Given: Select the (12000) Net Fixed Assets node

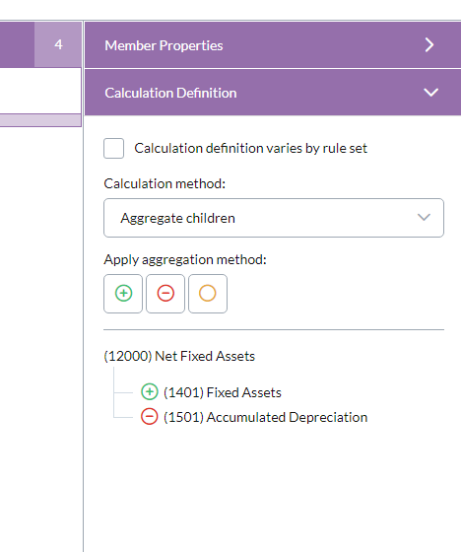Looking at the screenshot, I should click(179, 356).
